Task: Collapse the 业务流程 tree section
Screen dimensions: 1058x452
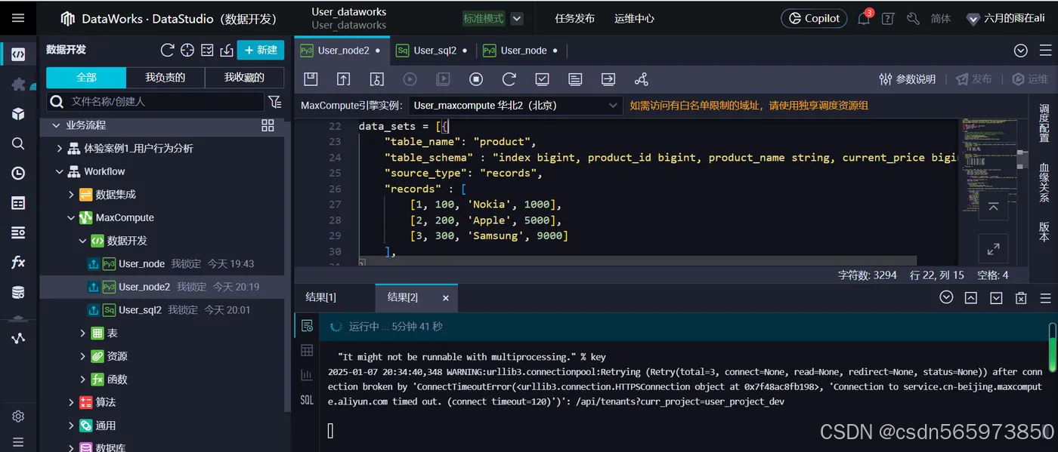Action: (x=54, y=125)
